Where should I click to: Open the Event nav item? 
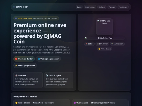(79, 7)
